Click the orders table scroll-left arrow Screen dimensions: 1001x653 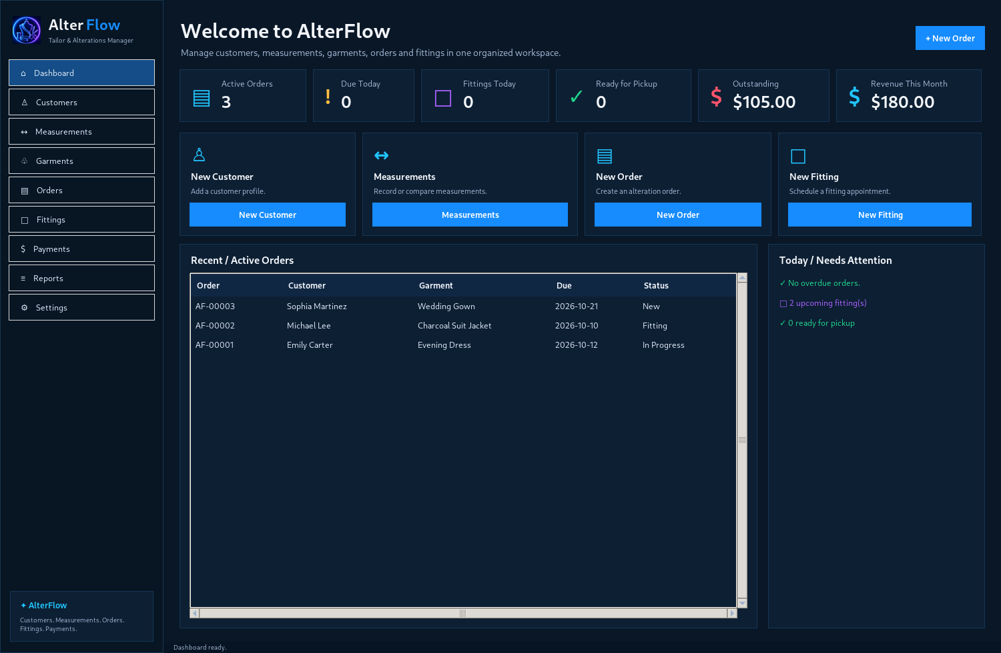coord(194,613)
